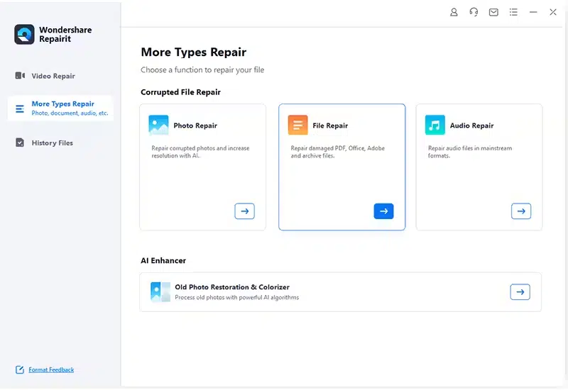Click the Photo Repair picture icon

pyautogui.click(x=158, y=126)
